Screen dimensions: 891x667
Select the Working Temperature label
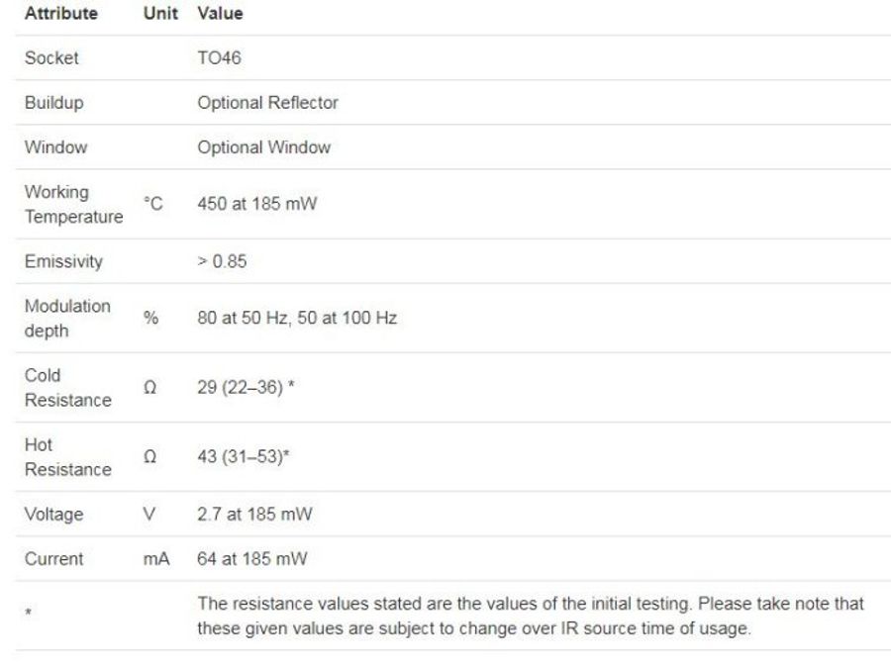point(73,204)
